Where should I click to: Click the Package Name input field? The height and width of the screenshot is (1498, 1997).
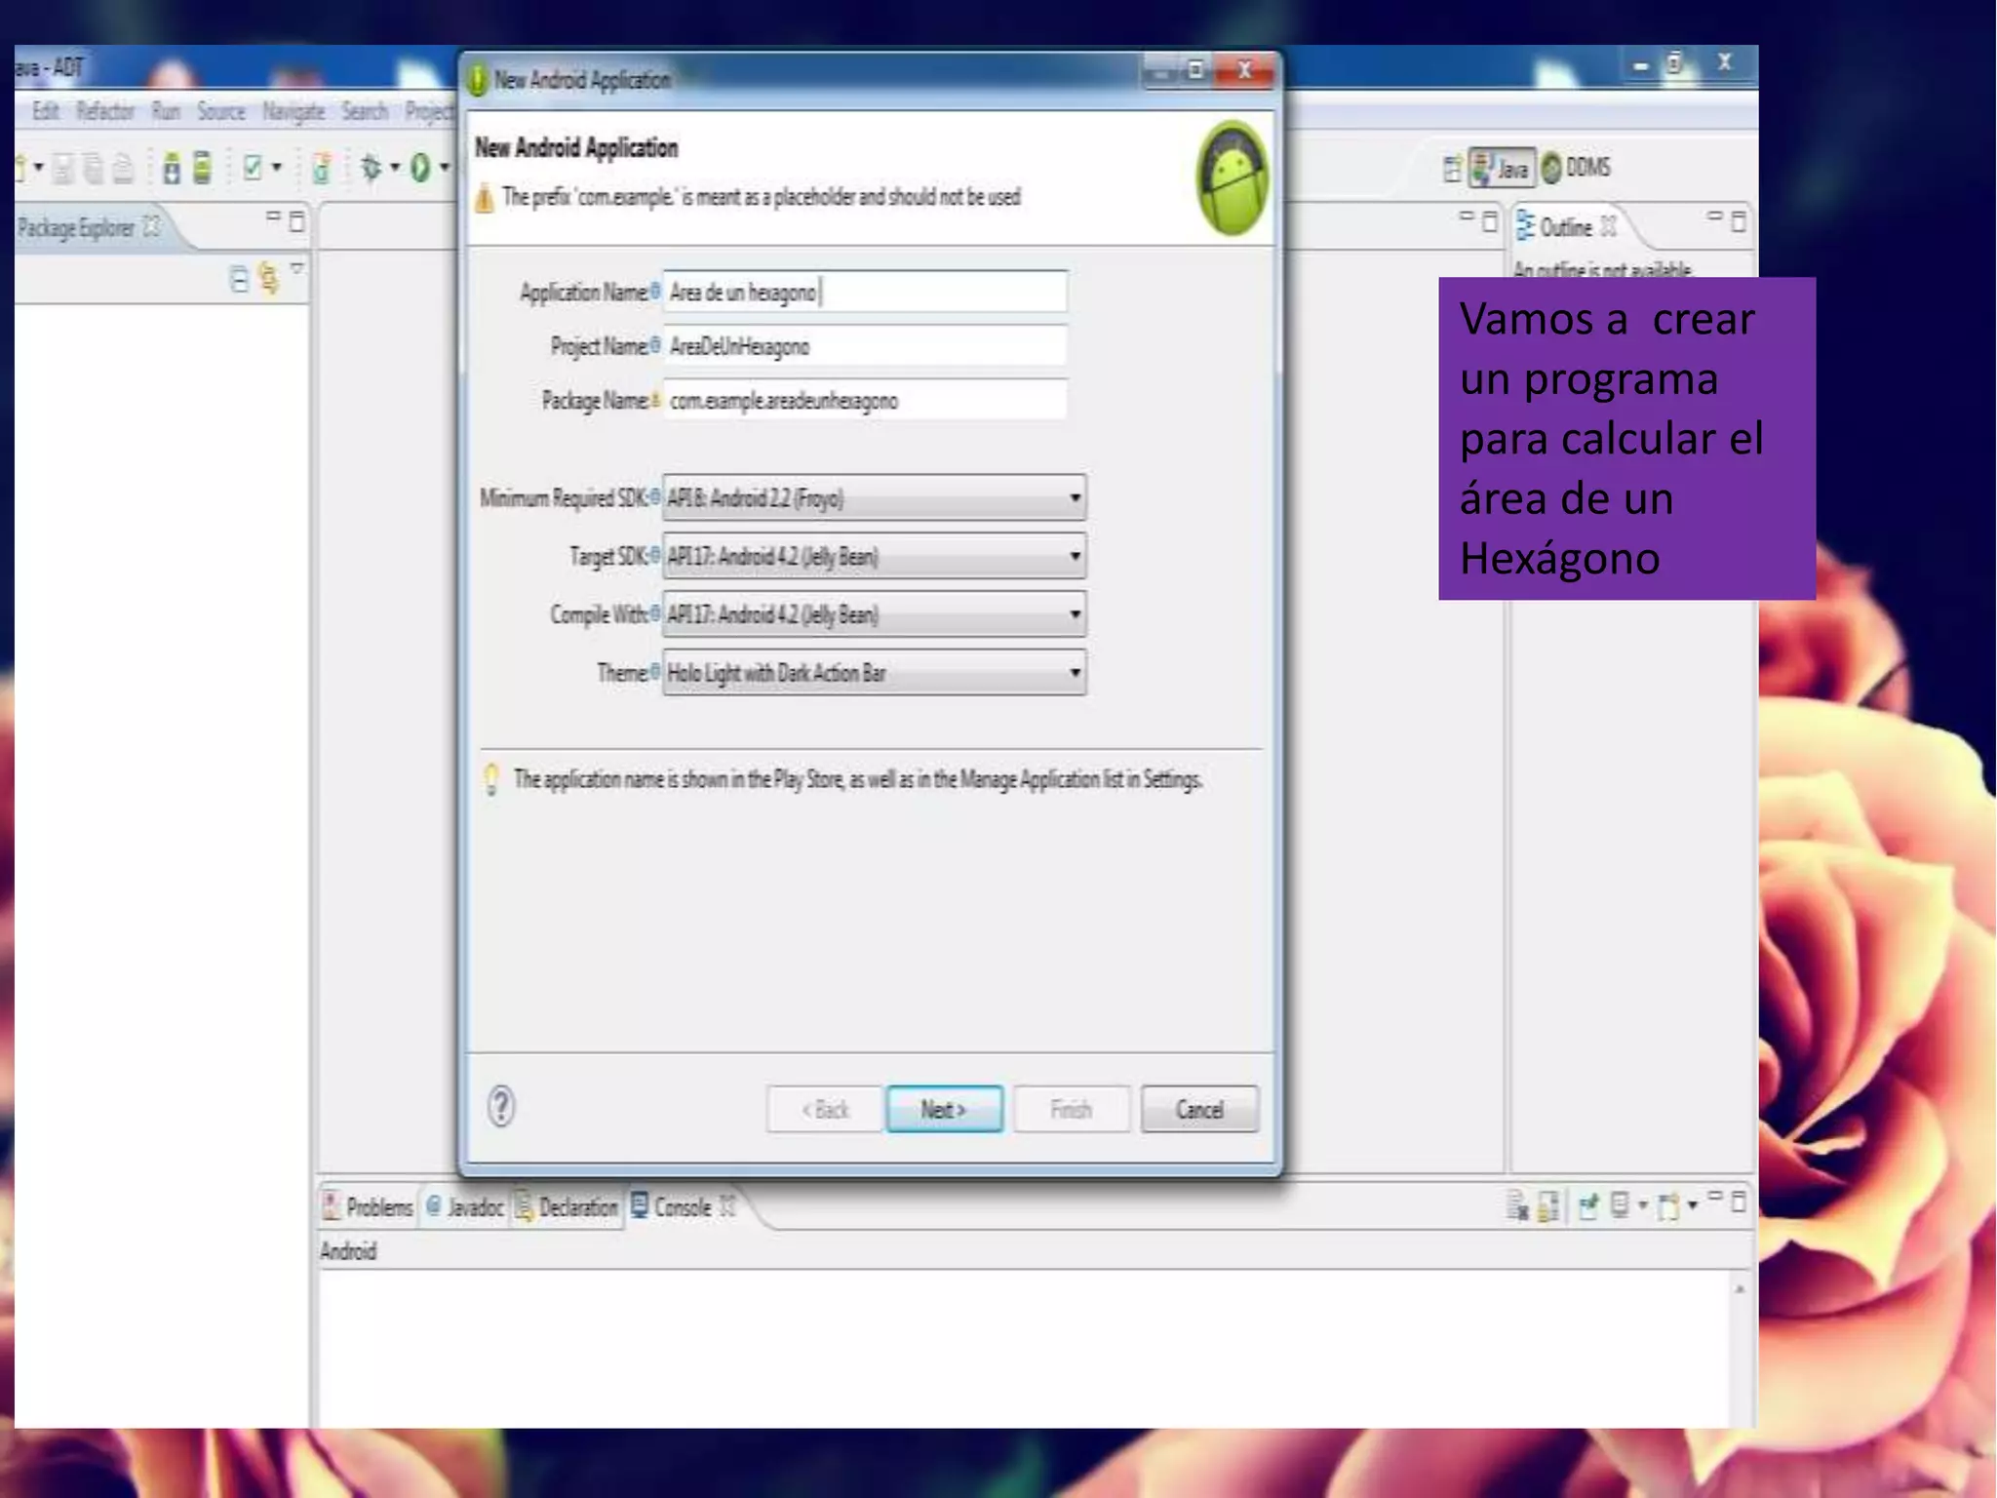pyautogui.click(x=864, y=401)
